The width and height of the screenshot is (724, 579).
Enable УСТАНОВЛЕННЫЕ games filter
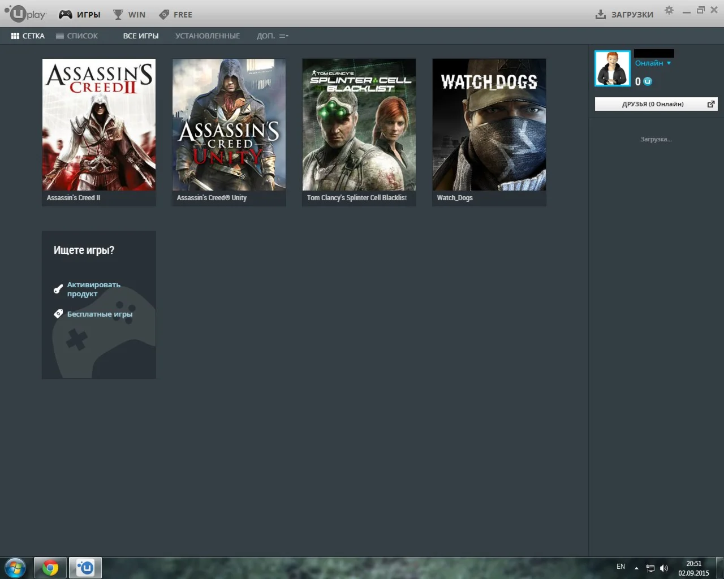(x=208, y=36)
